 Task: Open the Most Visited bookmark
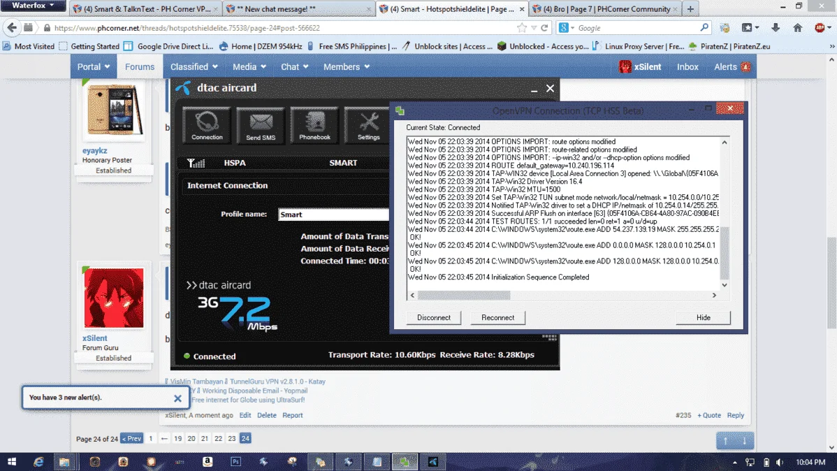pos(28,46)
